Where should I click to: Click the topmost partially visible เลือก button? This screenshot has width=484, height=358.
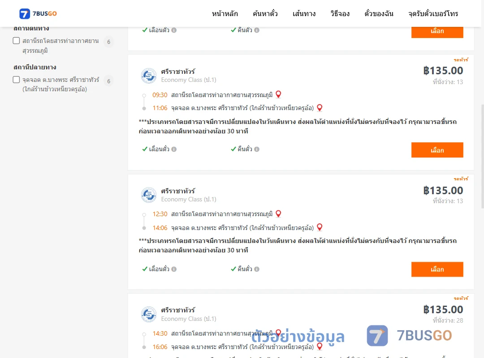pyautogui.click(x=437, y=32)
